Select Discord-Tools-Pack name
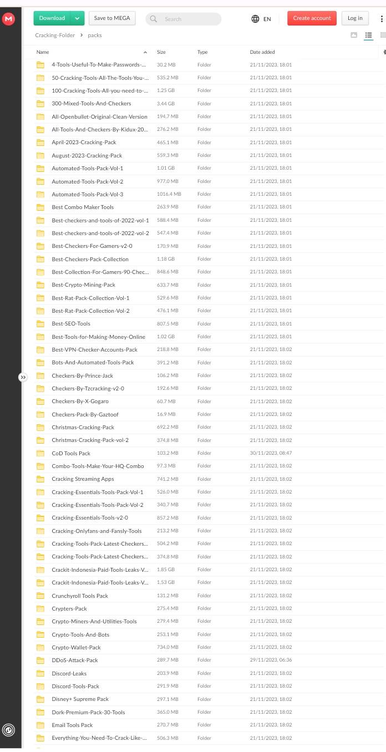Screen dimensions: 386x752 [75, 686]
